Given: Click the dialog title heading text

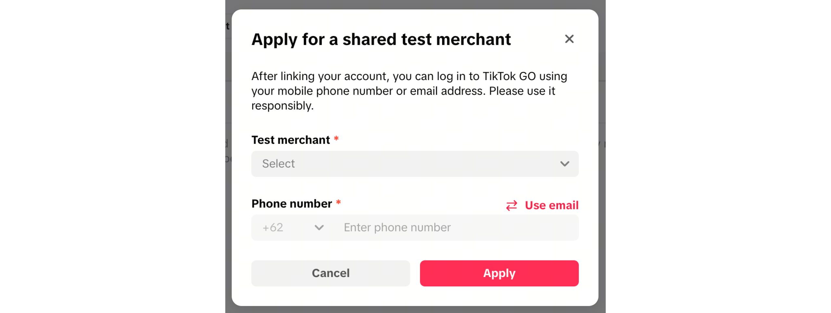Looking at the screenshot, I should 381,40.
